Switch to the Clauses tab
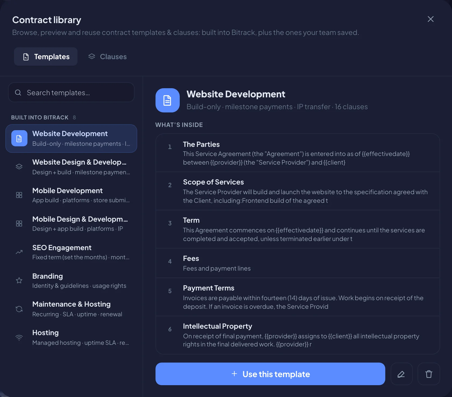Viewport: 452px width, 397px height. click(108, 56)
